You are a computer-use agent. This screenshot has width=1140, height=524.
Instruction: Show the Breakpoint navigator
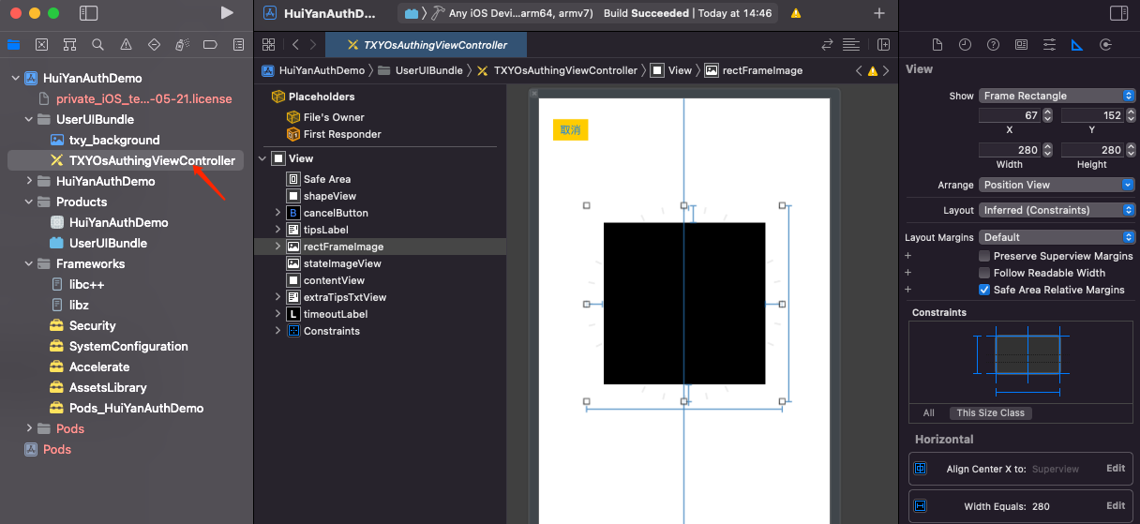tap(210, 44)
